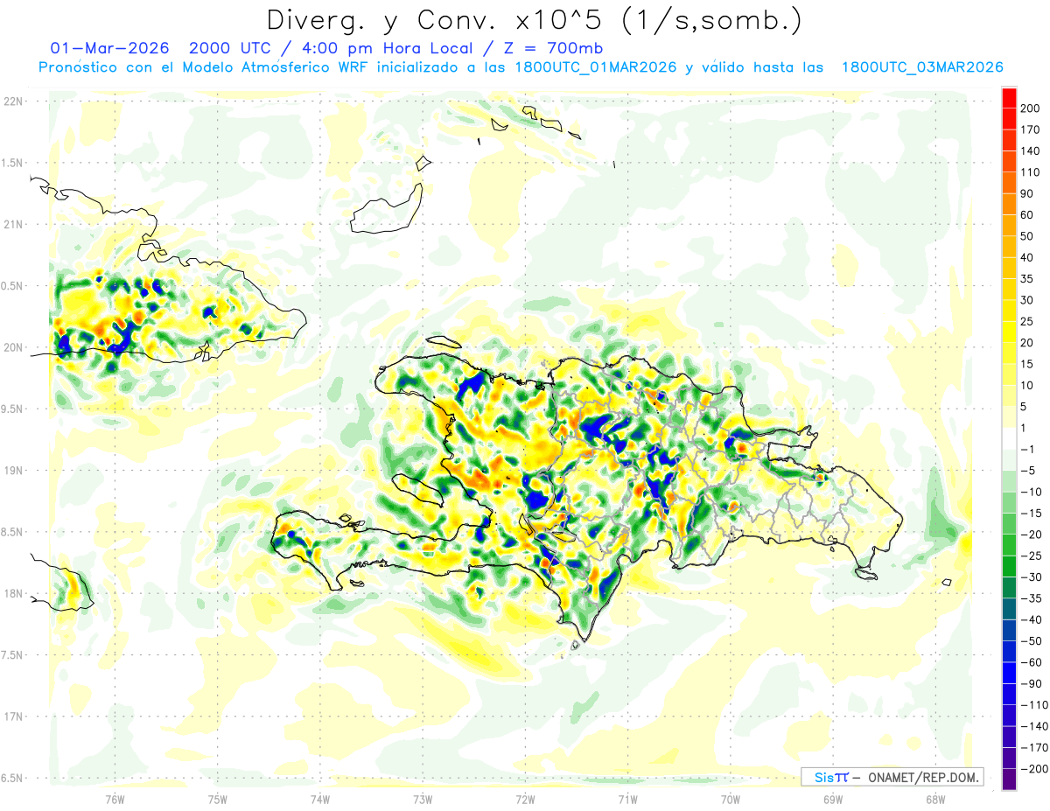Screen dimensions: 1050x811
Task: Click the white color bar segment between 1 and -1
Action: (x=1009, y=439)
